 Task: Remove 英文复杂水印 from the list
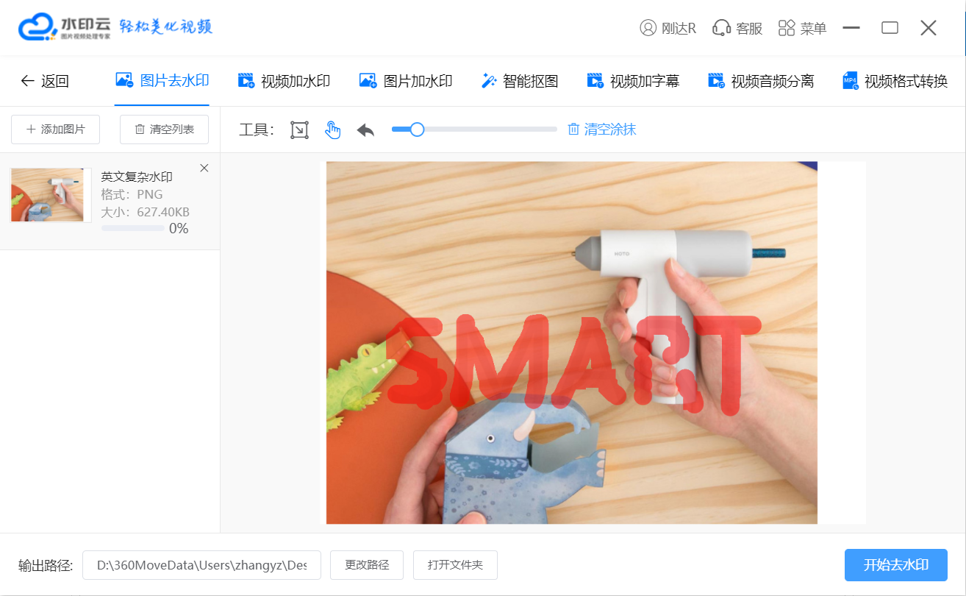[204, 168]
